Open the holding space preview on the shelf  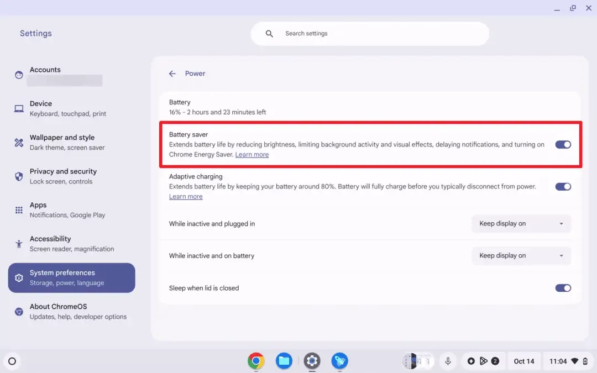[418, 361]
